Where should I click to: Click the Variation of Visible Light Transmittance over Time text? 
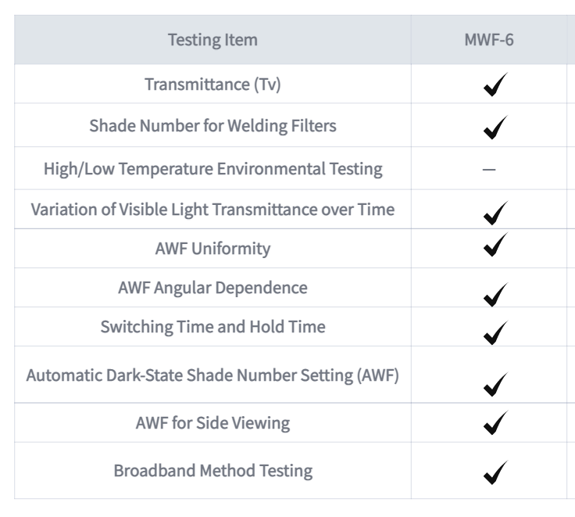click(212, 210)
